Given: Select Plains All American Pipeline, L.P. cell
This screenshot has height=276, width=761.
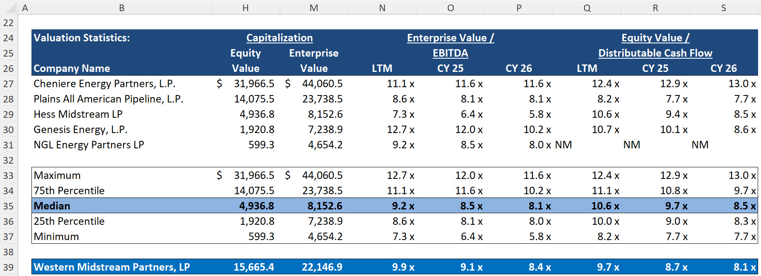Looking at the screenshot, I should tap(108, 99).
